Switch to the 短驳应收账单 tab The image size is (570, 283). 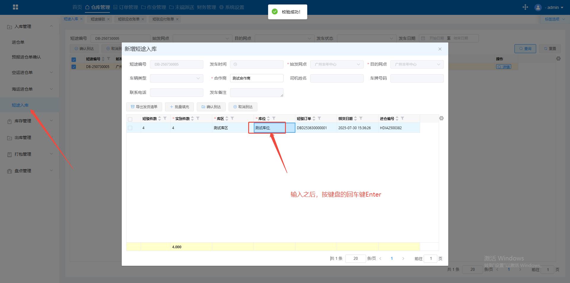[x=129, y=19]
